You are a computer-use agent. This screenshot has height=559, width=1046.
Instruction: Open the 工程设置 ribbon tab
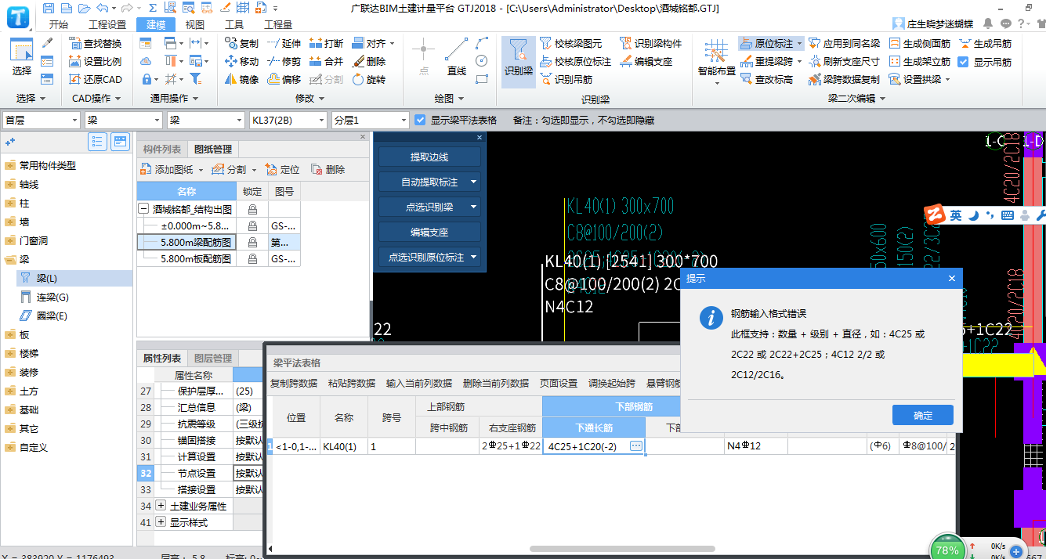click(107, 24)
